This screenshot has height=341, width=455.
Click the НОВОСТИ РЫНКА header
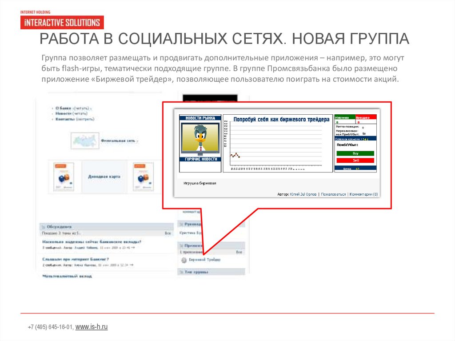coord(200,118)
